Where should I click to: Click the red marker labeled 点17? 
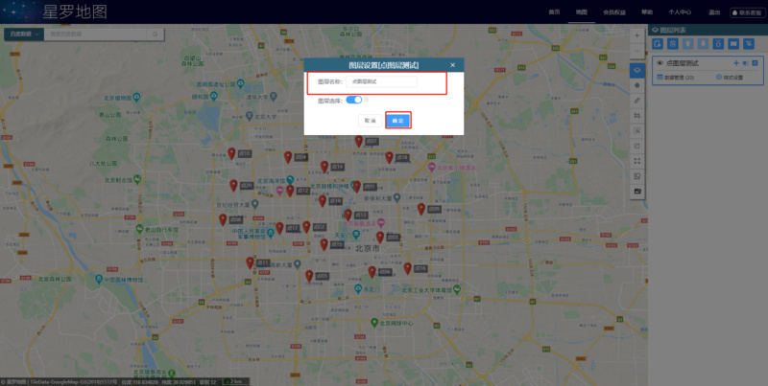pos(279,228)
